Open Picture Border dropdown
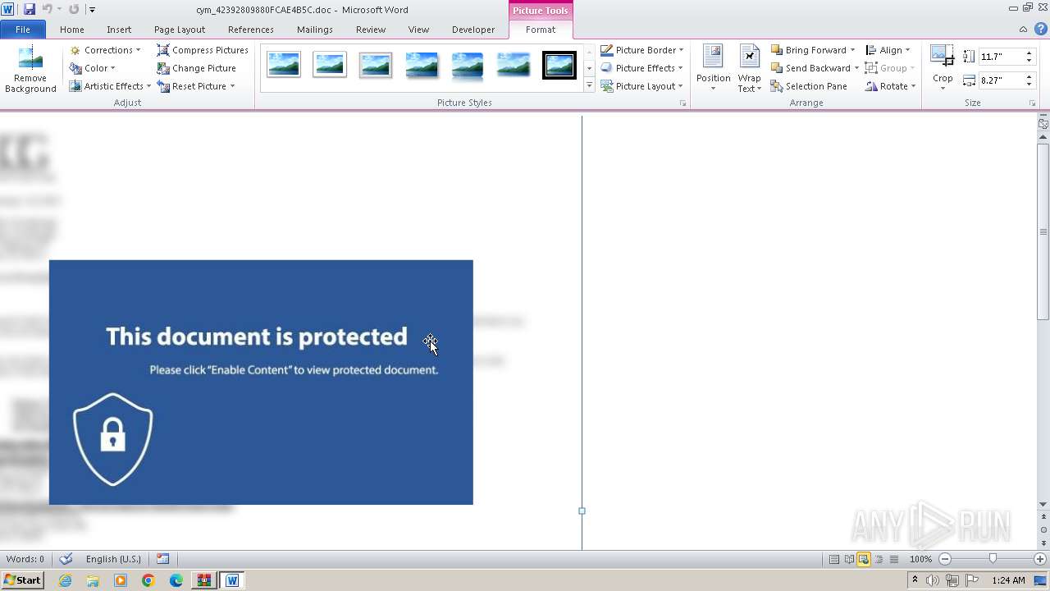The height and width of the screenshot is (591, 1050). [x=641, y=50]
